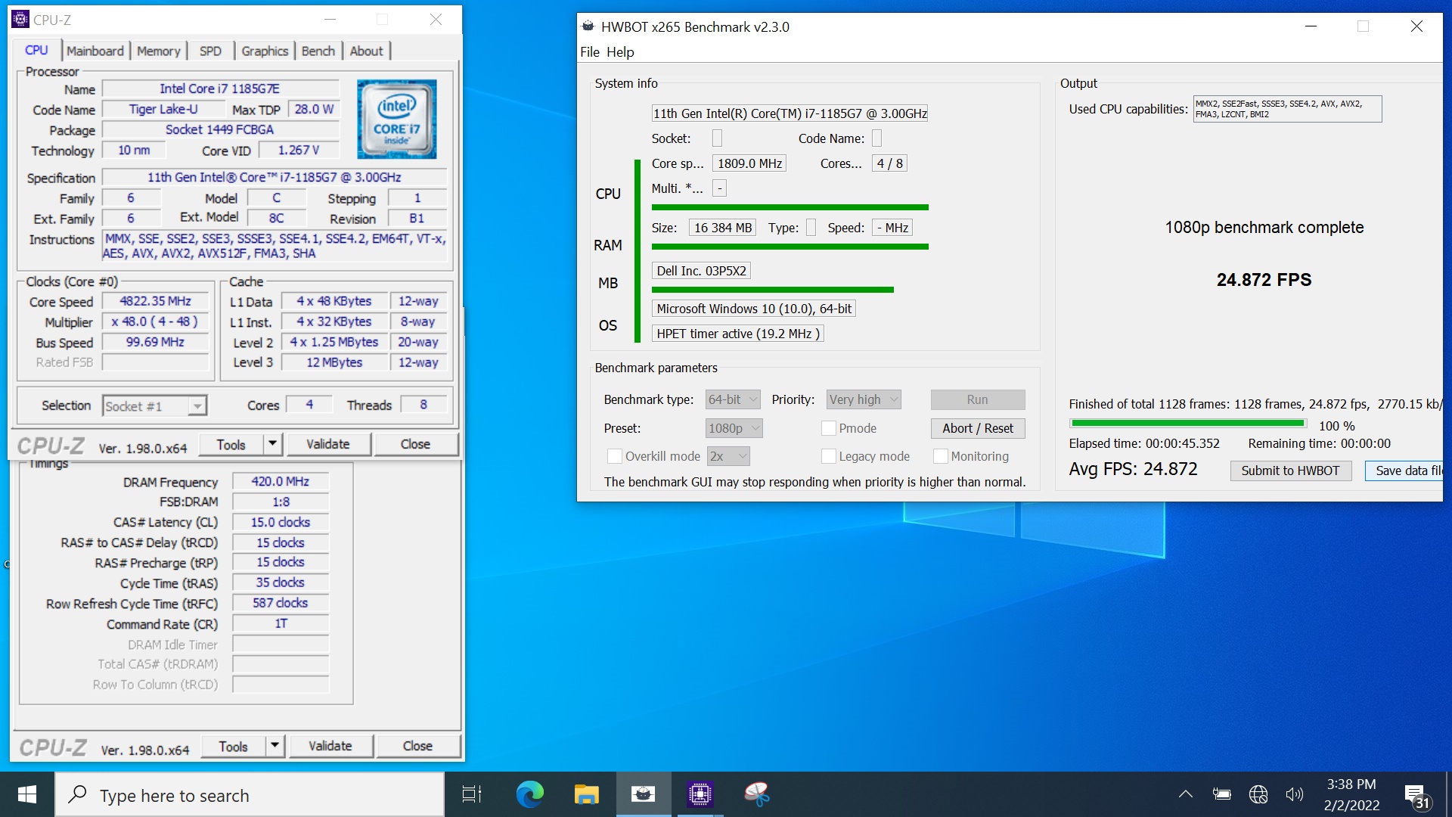Screen dimensions: 1452x817
Task: Click the Save data file button
Action: pyautogui.click(x=1404, y=471)
